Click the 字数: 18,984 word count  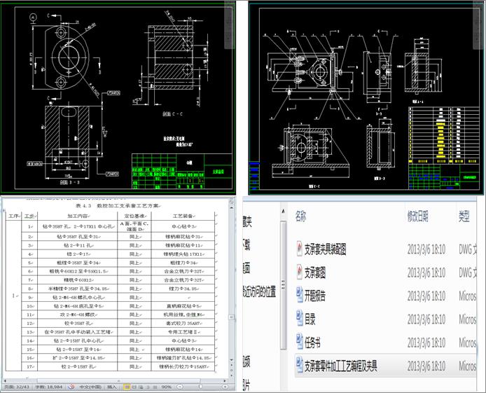(x=49, y=386)
